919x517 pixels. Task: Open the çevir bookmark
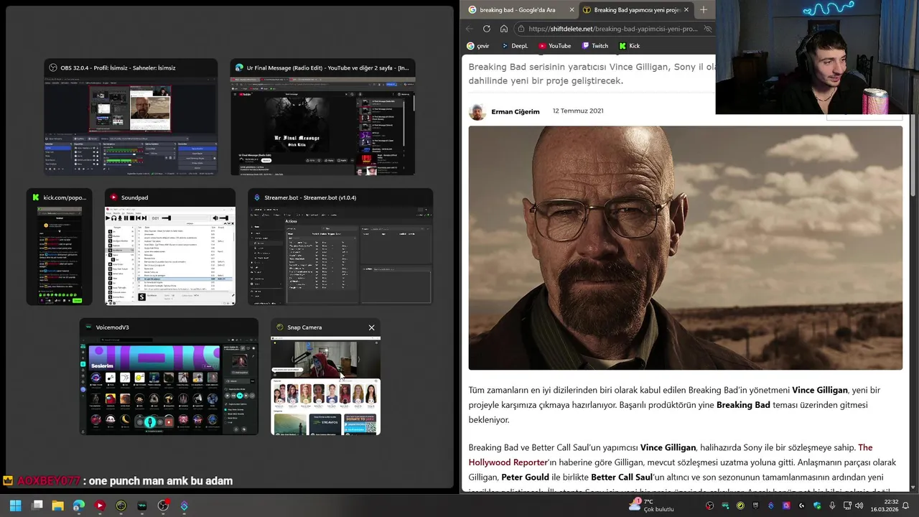477,46
